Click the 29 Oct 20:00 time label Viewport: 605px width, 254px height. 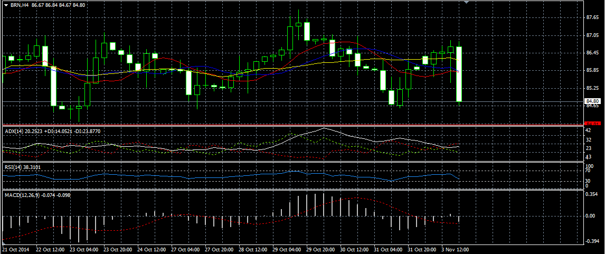point(321,249)
